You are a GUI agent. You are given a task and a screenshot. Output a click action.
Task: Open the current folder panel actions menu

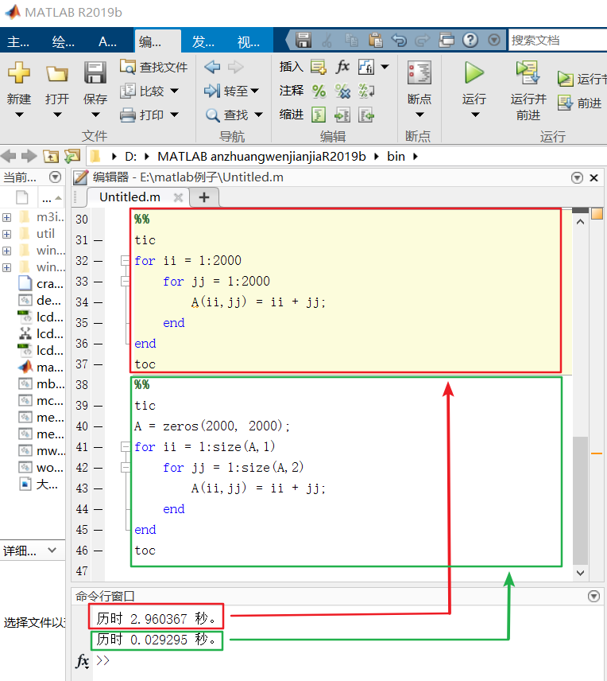[55, 177]
